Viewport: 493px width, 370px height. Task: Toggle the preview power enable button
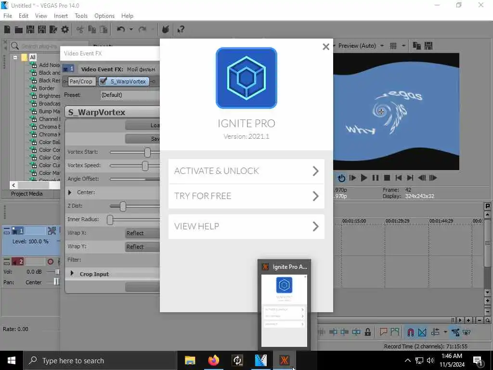coord(341,178)
